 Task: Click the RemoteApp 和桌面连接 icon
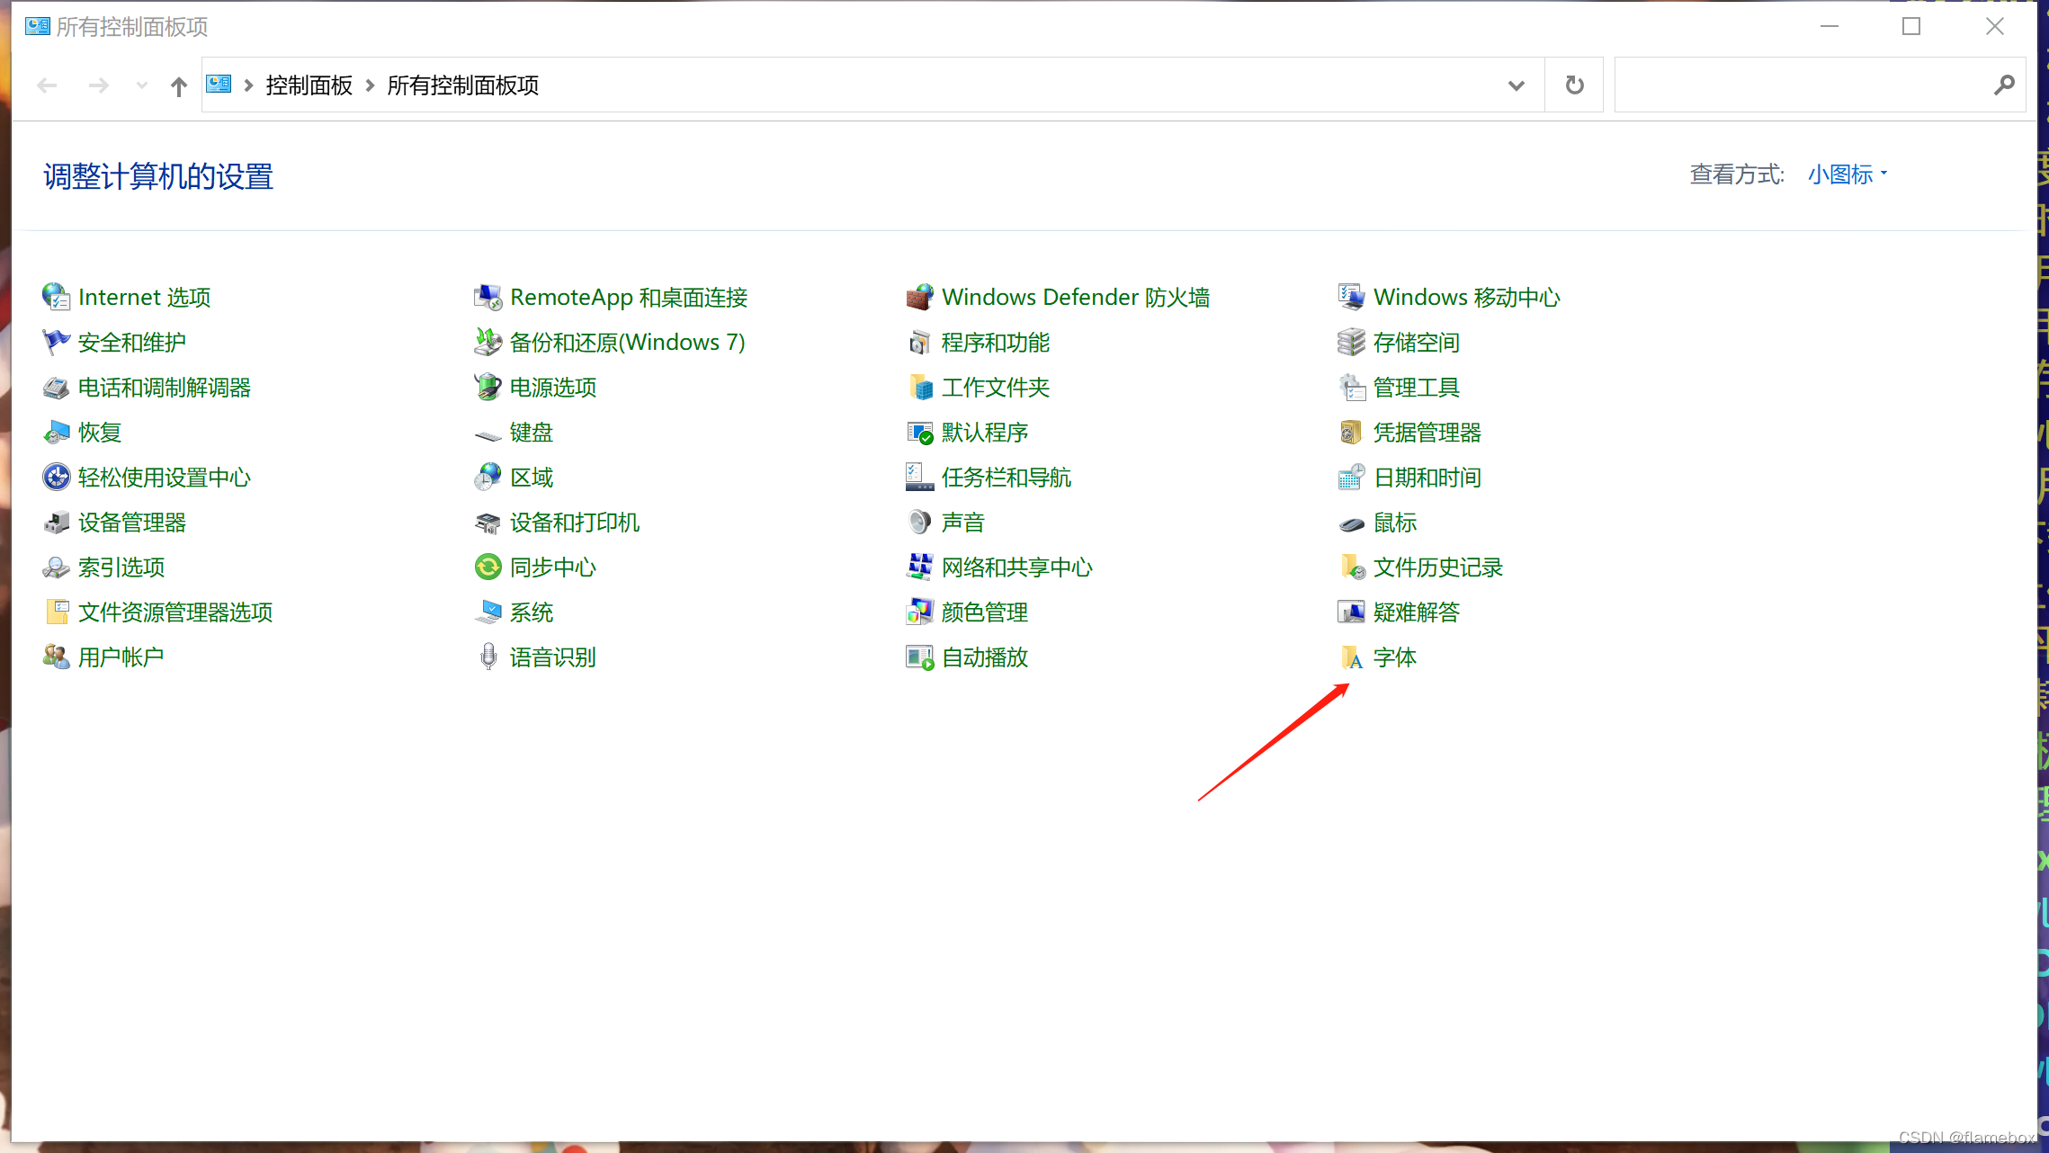point(488,297)
